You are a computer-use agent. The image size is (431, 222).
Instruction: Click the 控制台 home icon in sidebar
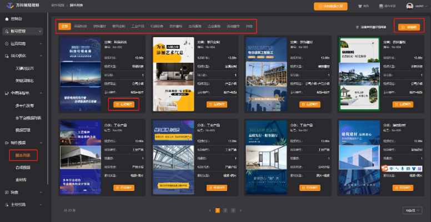pyautogui.click(x=6, y=18)
